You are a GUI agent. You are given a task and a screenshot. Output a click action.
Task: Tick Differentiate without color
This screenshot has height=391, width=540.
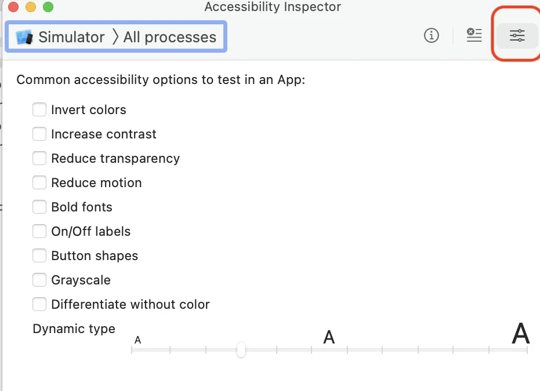click(x=39, y=304)
